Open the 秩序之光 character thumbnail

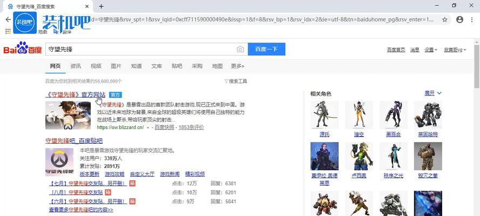394,156
